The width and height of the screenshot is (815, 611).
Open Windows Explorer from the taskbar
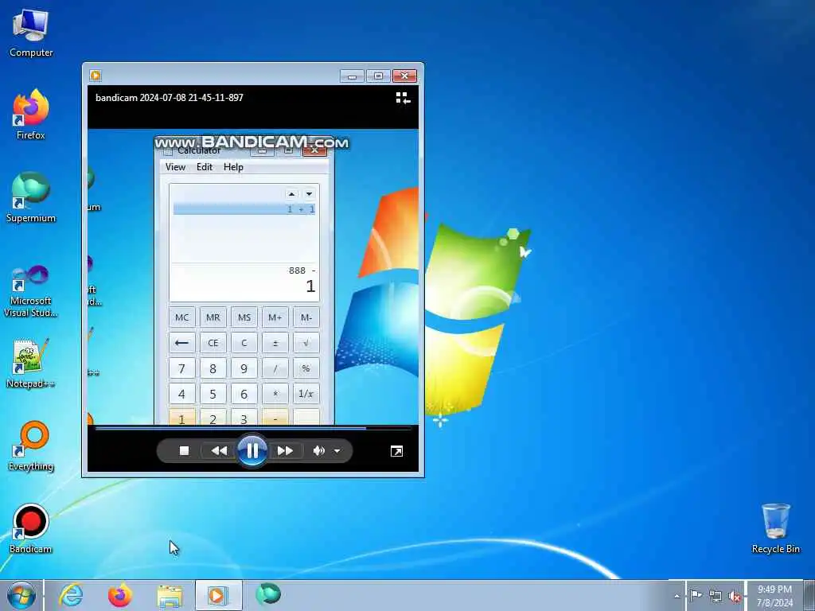[x=170, y=596]
